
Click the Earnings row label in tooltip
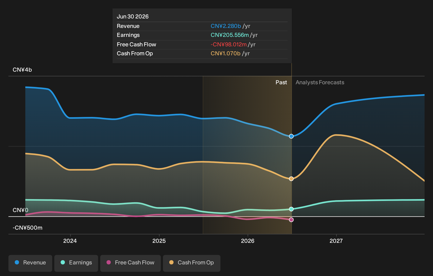click(x=128, y=35)
